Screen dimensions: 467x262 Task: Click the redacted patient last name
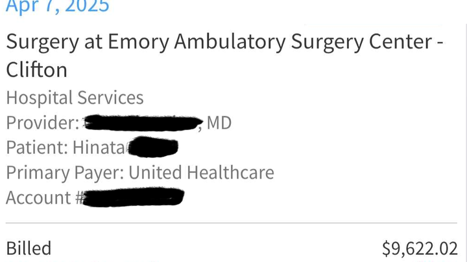click(x=152, y=148)
